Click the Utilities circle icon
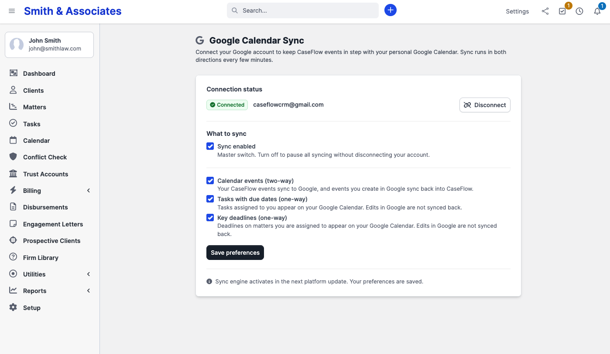 (14, 274)
